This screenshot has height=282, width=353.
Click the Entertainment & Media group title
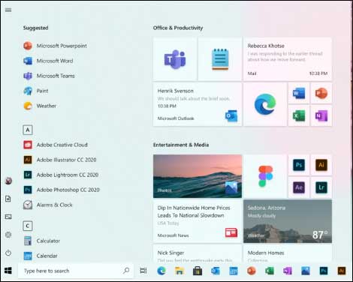tap(181, 145)
